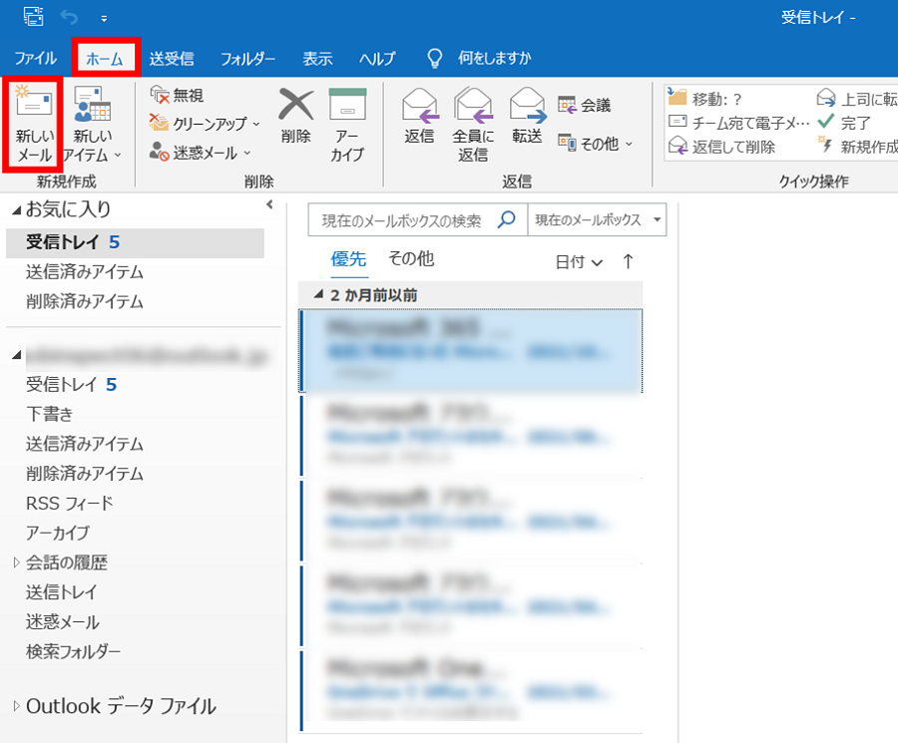Switch to the Other (その他) inbox tab
Viewport: 898px width, 743px height.
coord(411,259)
